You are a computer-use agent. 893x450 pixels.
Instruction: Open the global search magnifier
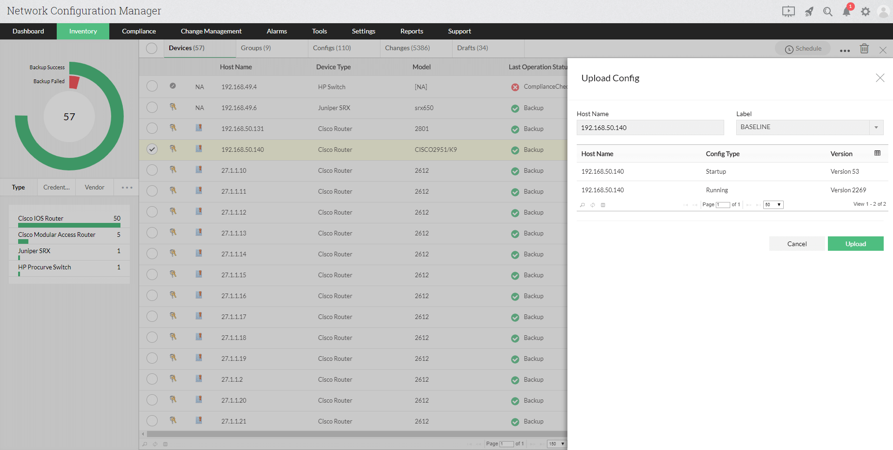click(828, 11)
